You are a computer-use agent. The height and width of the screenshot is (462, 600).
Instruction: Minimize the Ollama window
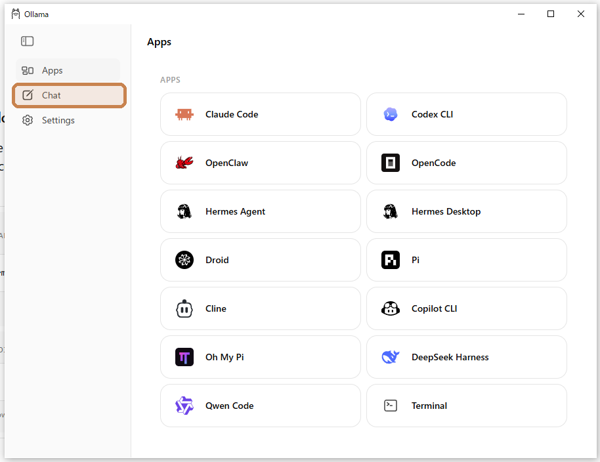click(x=521, y=14)
